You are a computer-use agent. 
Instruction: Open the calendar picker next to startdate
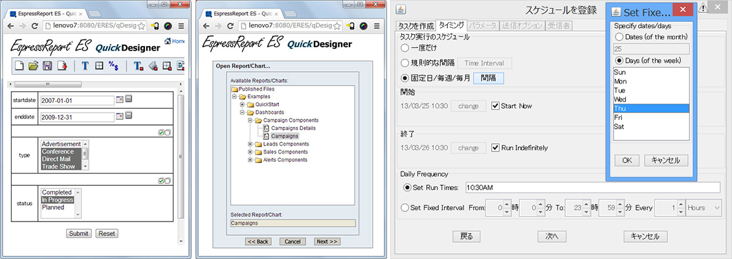tap(120, 100)
